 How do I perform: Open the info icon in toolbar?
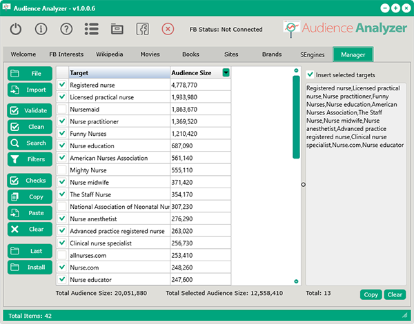tap(41, 29)
